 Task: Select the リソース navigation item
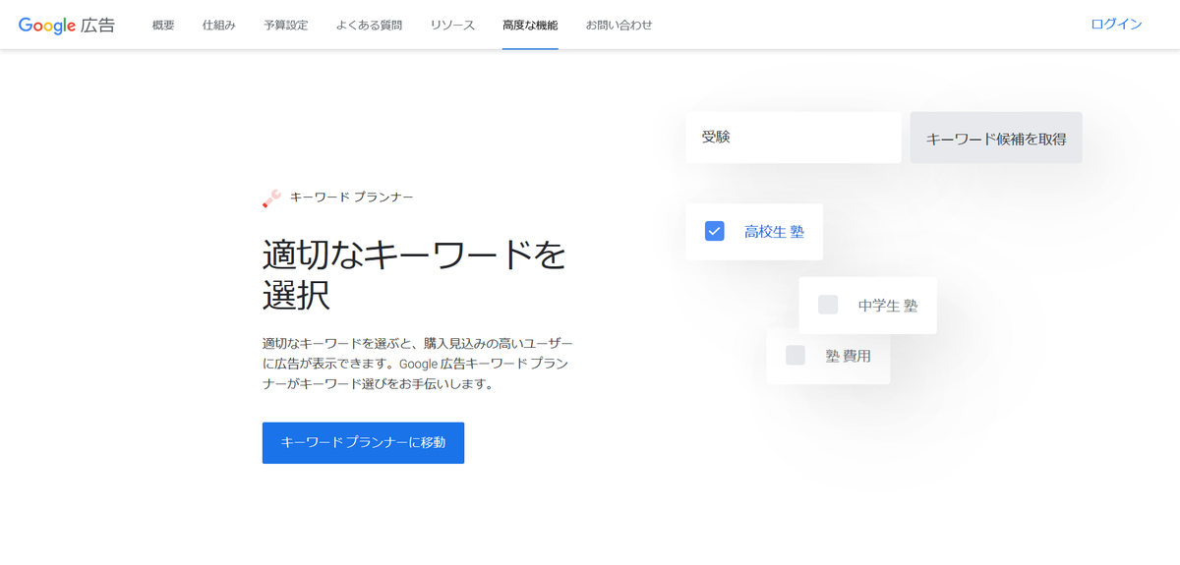tap(452, 25)
